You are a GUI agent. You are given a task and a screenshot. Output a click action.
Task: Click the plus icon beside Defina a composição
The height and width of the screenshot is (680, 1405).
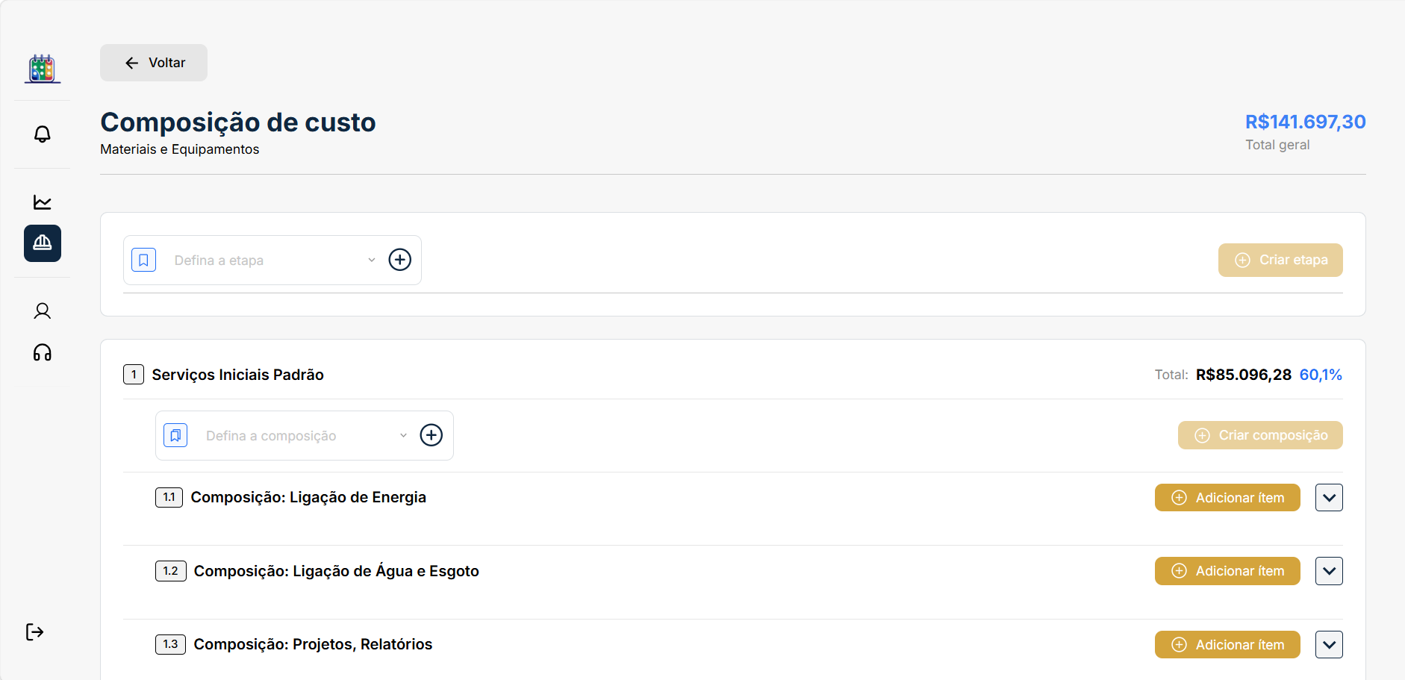click(x=432, y=435)
